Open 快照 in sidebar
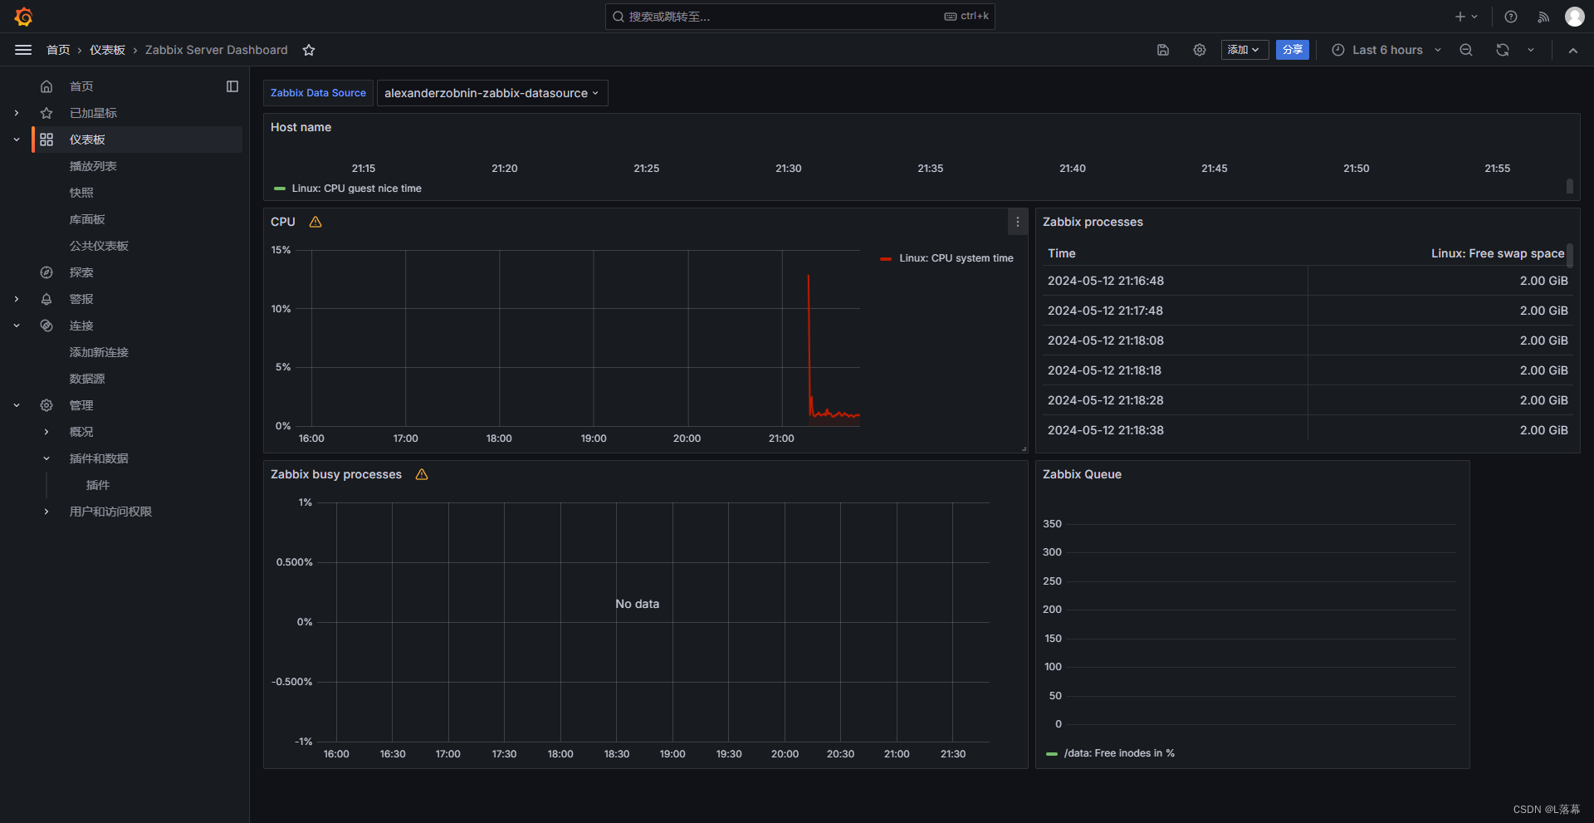Image resolution: width=1594 pixels, height=823 pixels. [81, 193]
